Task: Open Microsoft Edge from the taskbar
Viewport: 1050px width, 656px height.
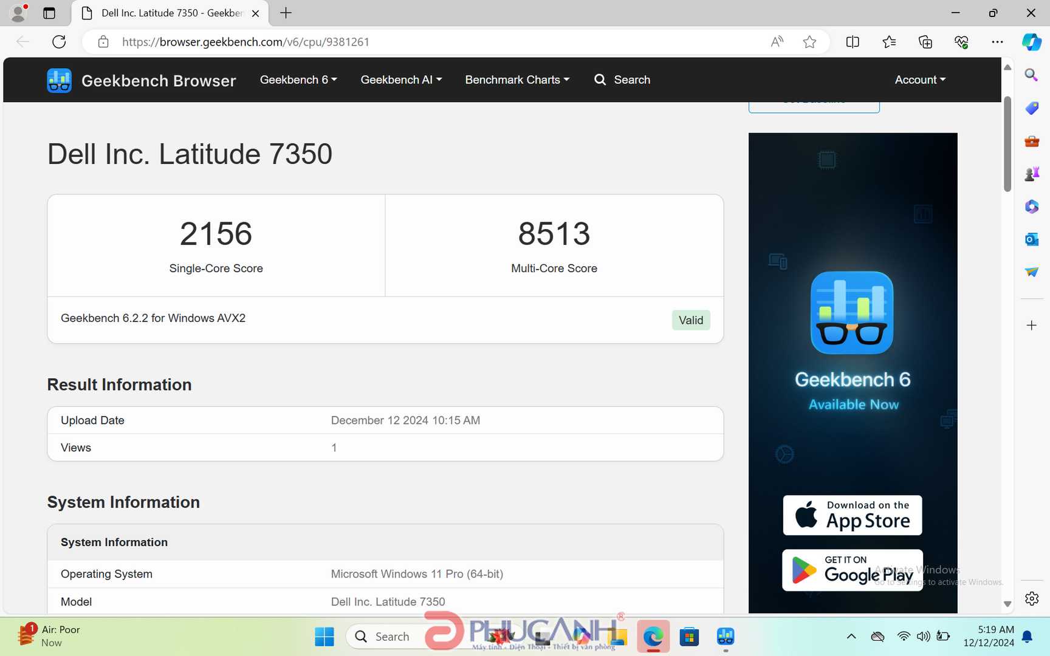Action: [653, 637]
